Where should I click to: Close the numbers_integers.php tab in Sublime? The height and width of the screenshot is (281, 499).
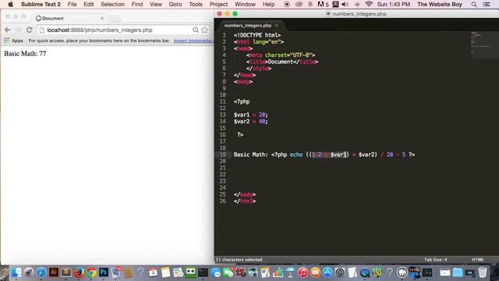(277, 26)
